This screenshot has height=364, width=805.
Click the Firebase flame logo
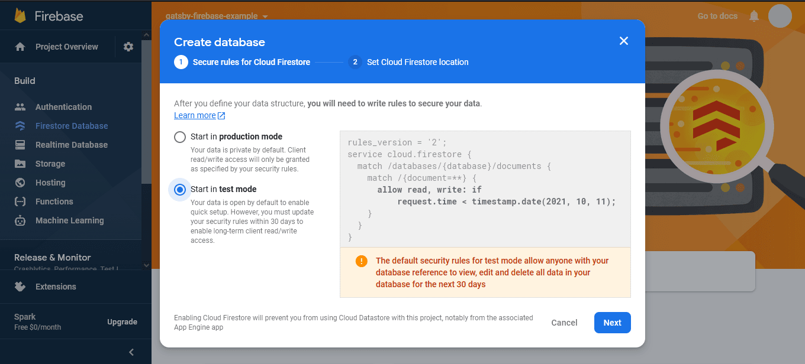(x=21, y=16)
